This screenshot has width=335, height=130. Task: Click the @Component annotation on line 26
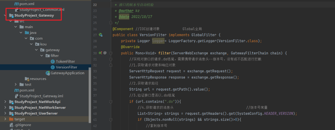[123, 29]
